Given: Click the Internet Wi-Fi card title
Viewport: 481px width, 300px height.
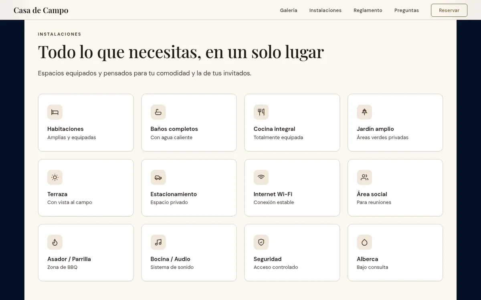Looking at the screenshot, I should pyautogui.click(x=273, y=194).
